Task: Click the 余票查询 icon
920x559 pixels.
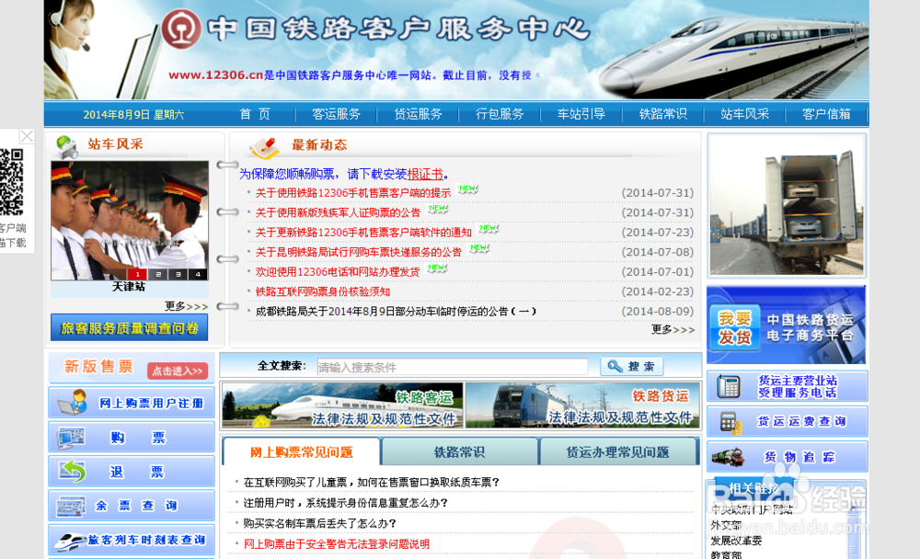Action: pyautogui.click(x=71, y=507)
